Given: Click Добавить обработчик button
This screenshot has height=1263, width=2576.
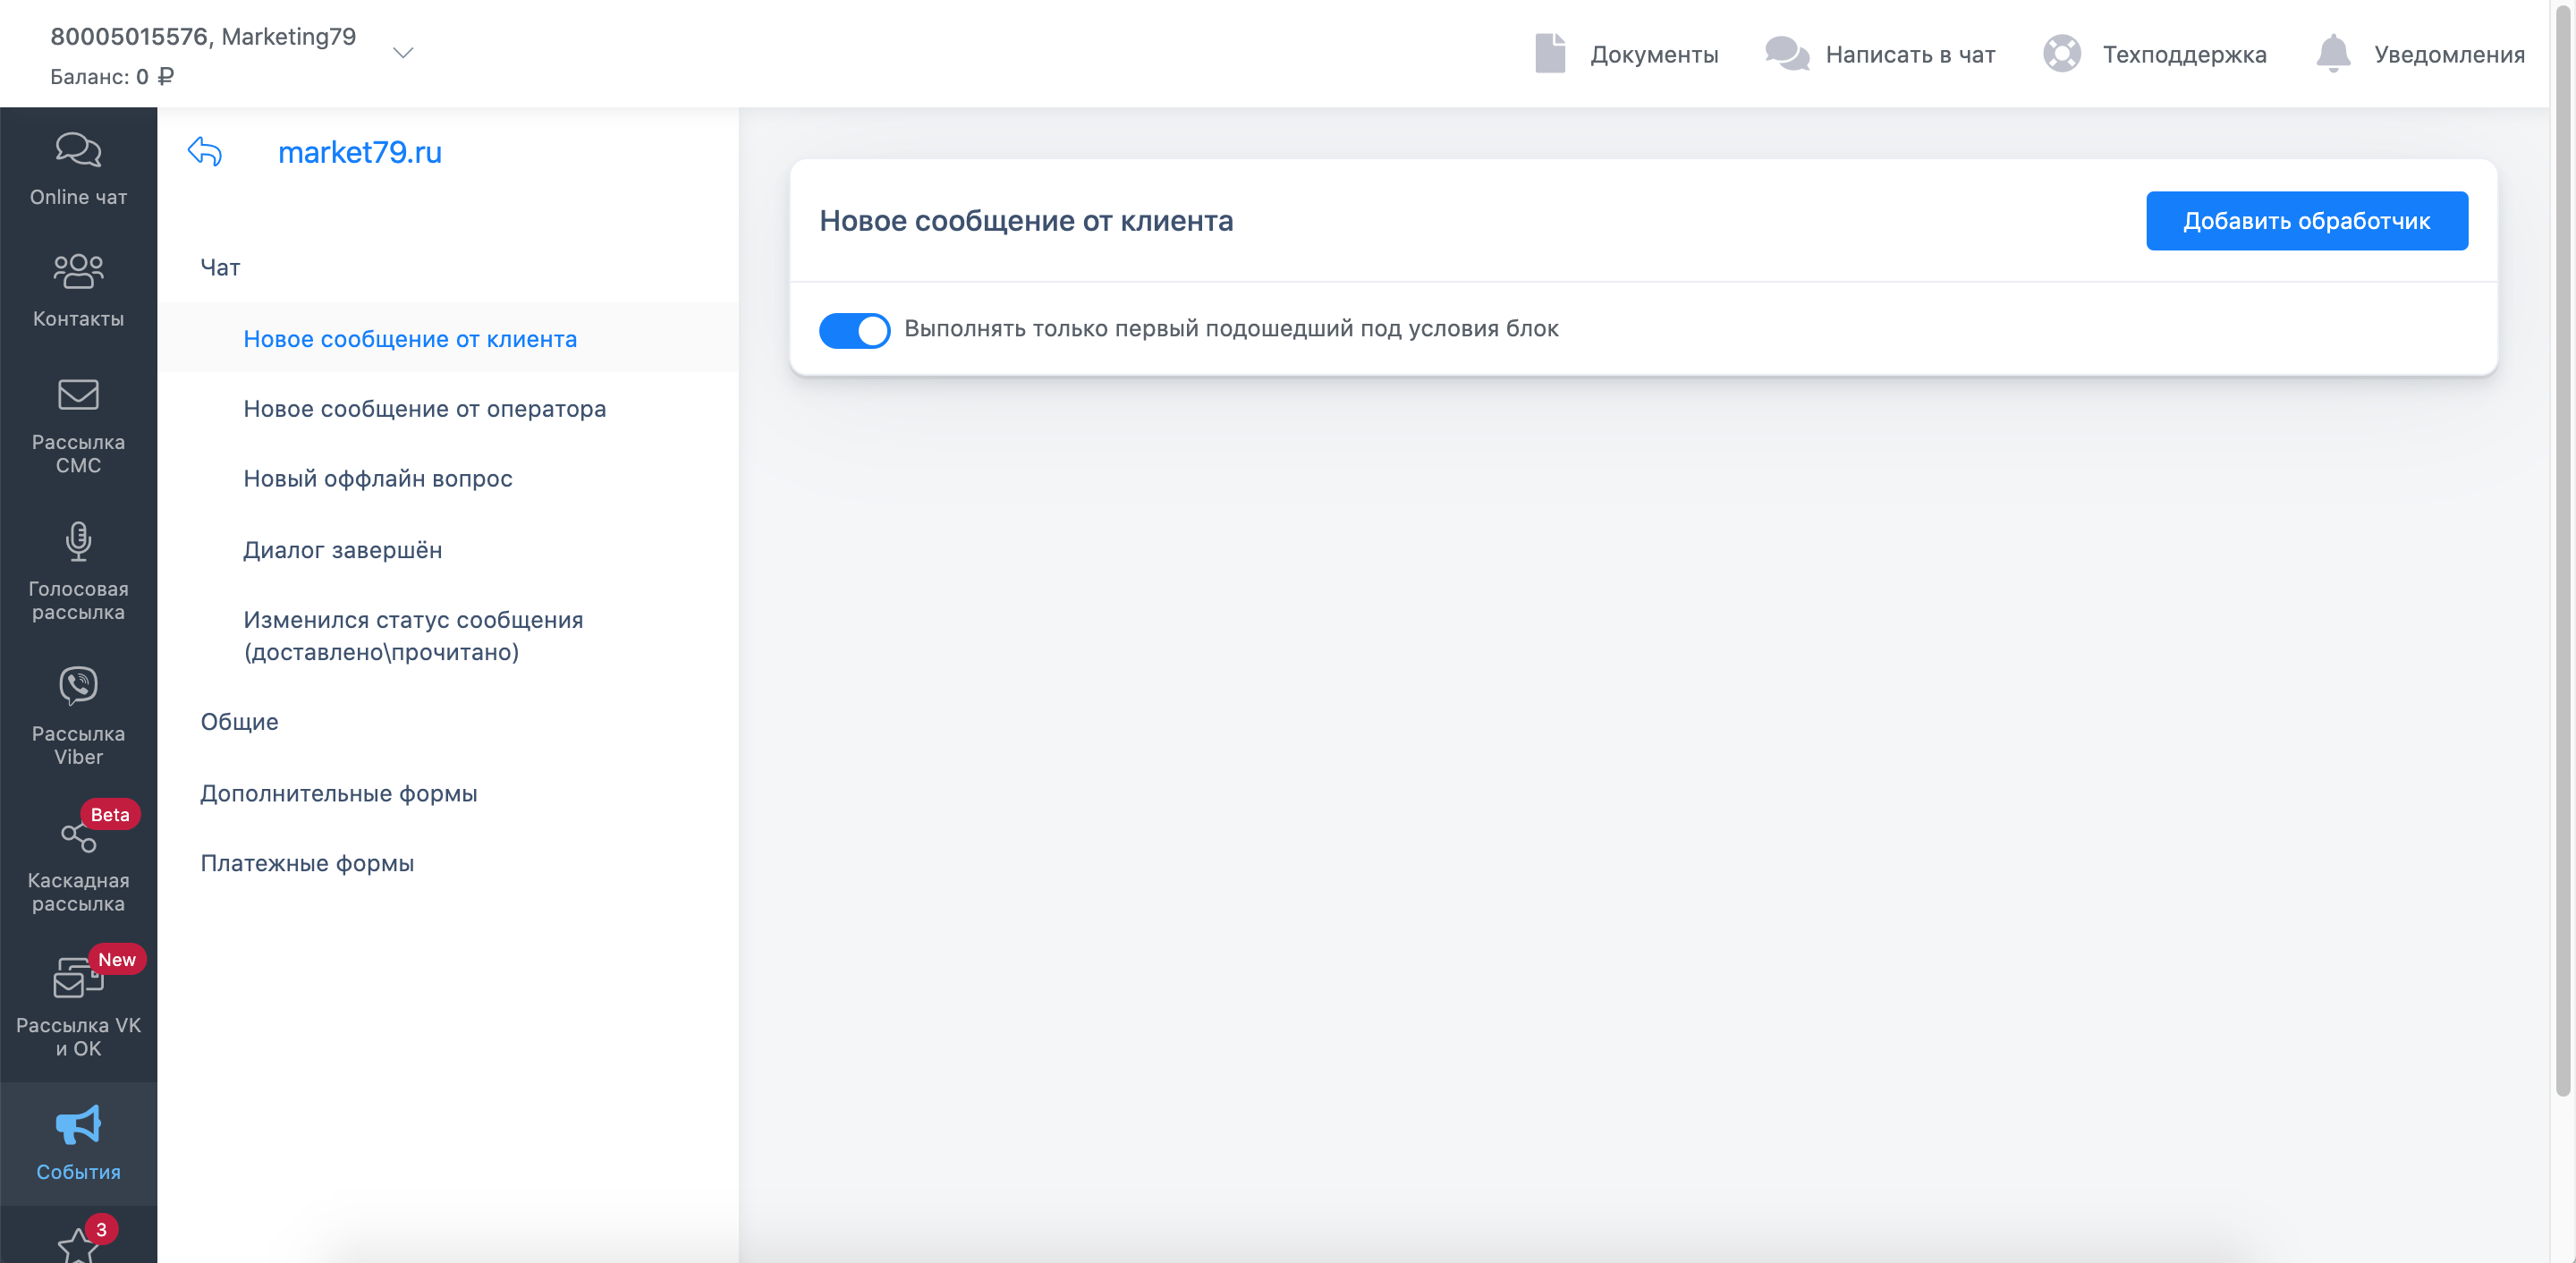Looking at the screenshot, I should (x=2306, y=221).
